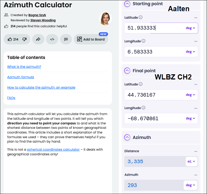Click Final point Latitude info icon
Viewport: 207px width, 194px height.
141,84
